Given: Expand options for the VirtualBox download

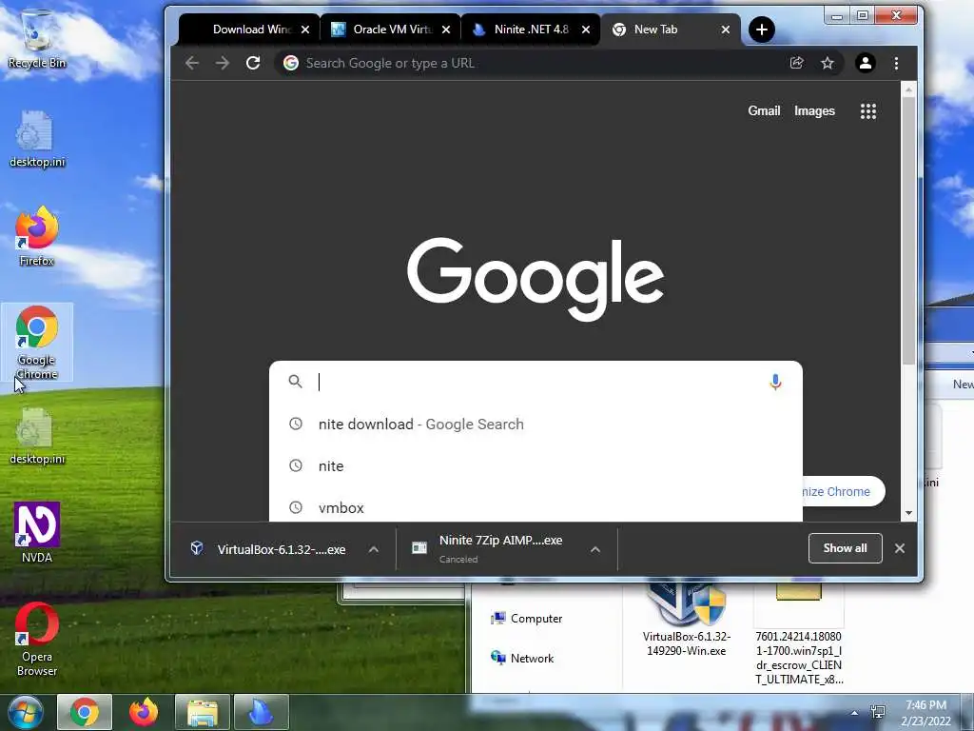Looking at the screenshot, I should click(373, 549).
